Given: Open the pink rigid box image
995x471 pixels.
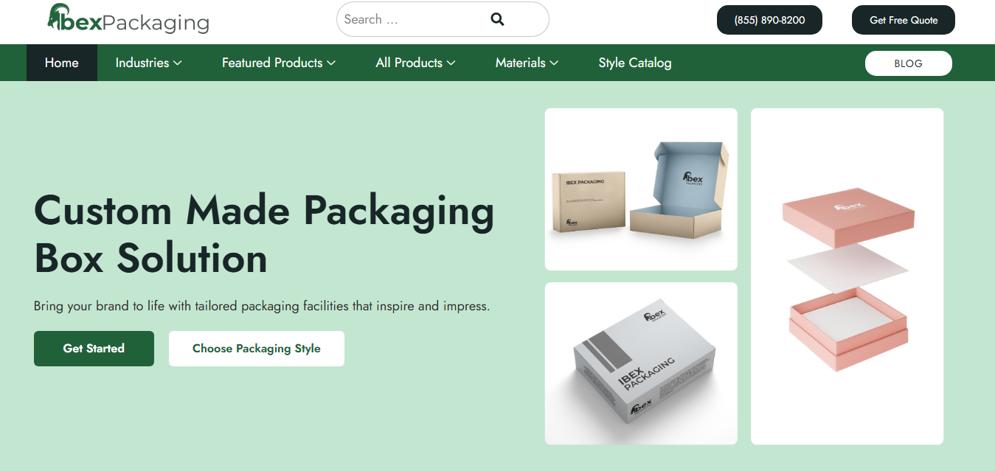Looking at the screenshot, I should [x=847, y=276].
